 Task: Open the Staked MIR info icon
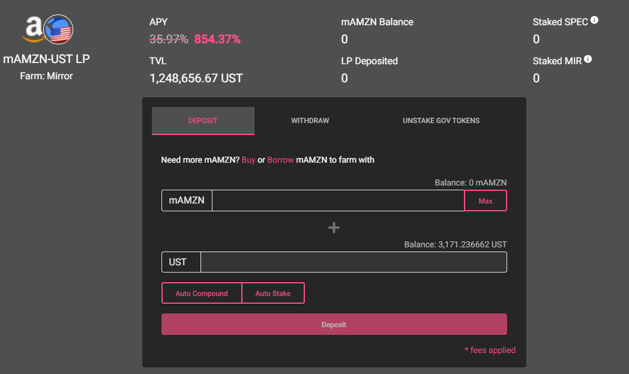tap(588, 59)
